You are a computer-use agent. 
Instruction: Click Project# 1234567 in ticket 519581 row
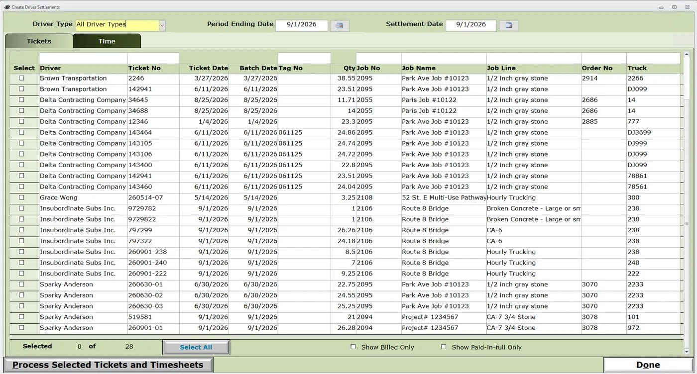pos(444,317)
